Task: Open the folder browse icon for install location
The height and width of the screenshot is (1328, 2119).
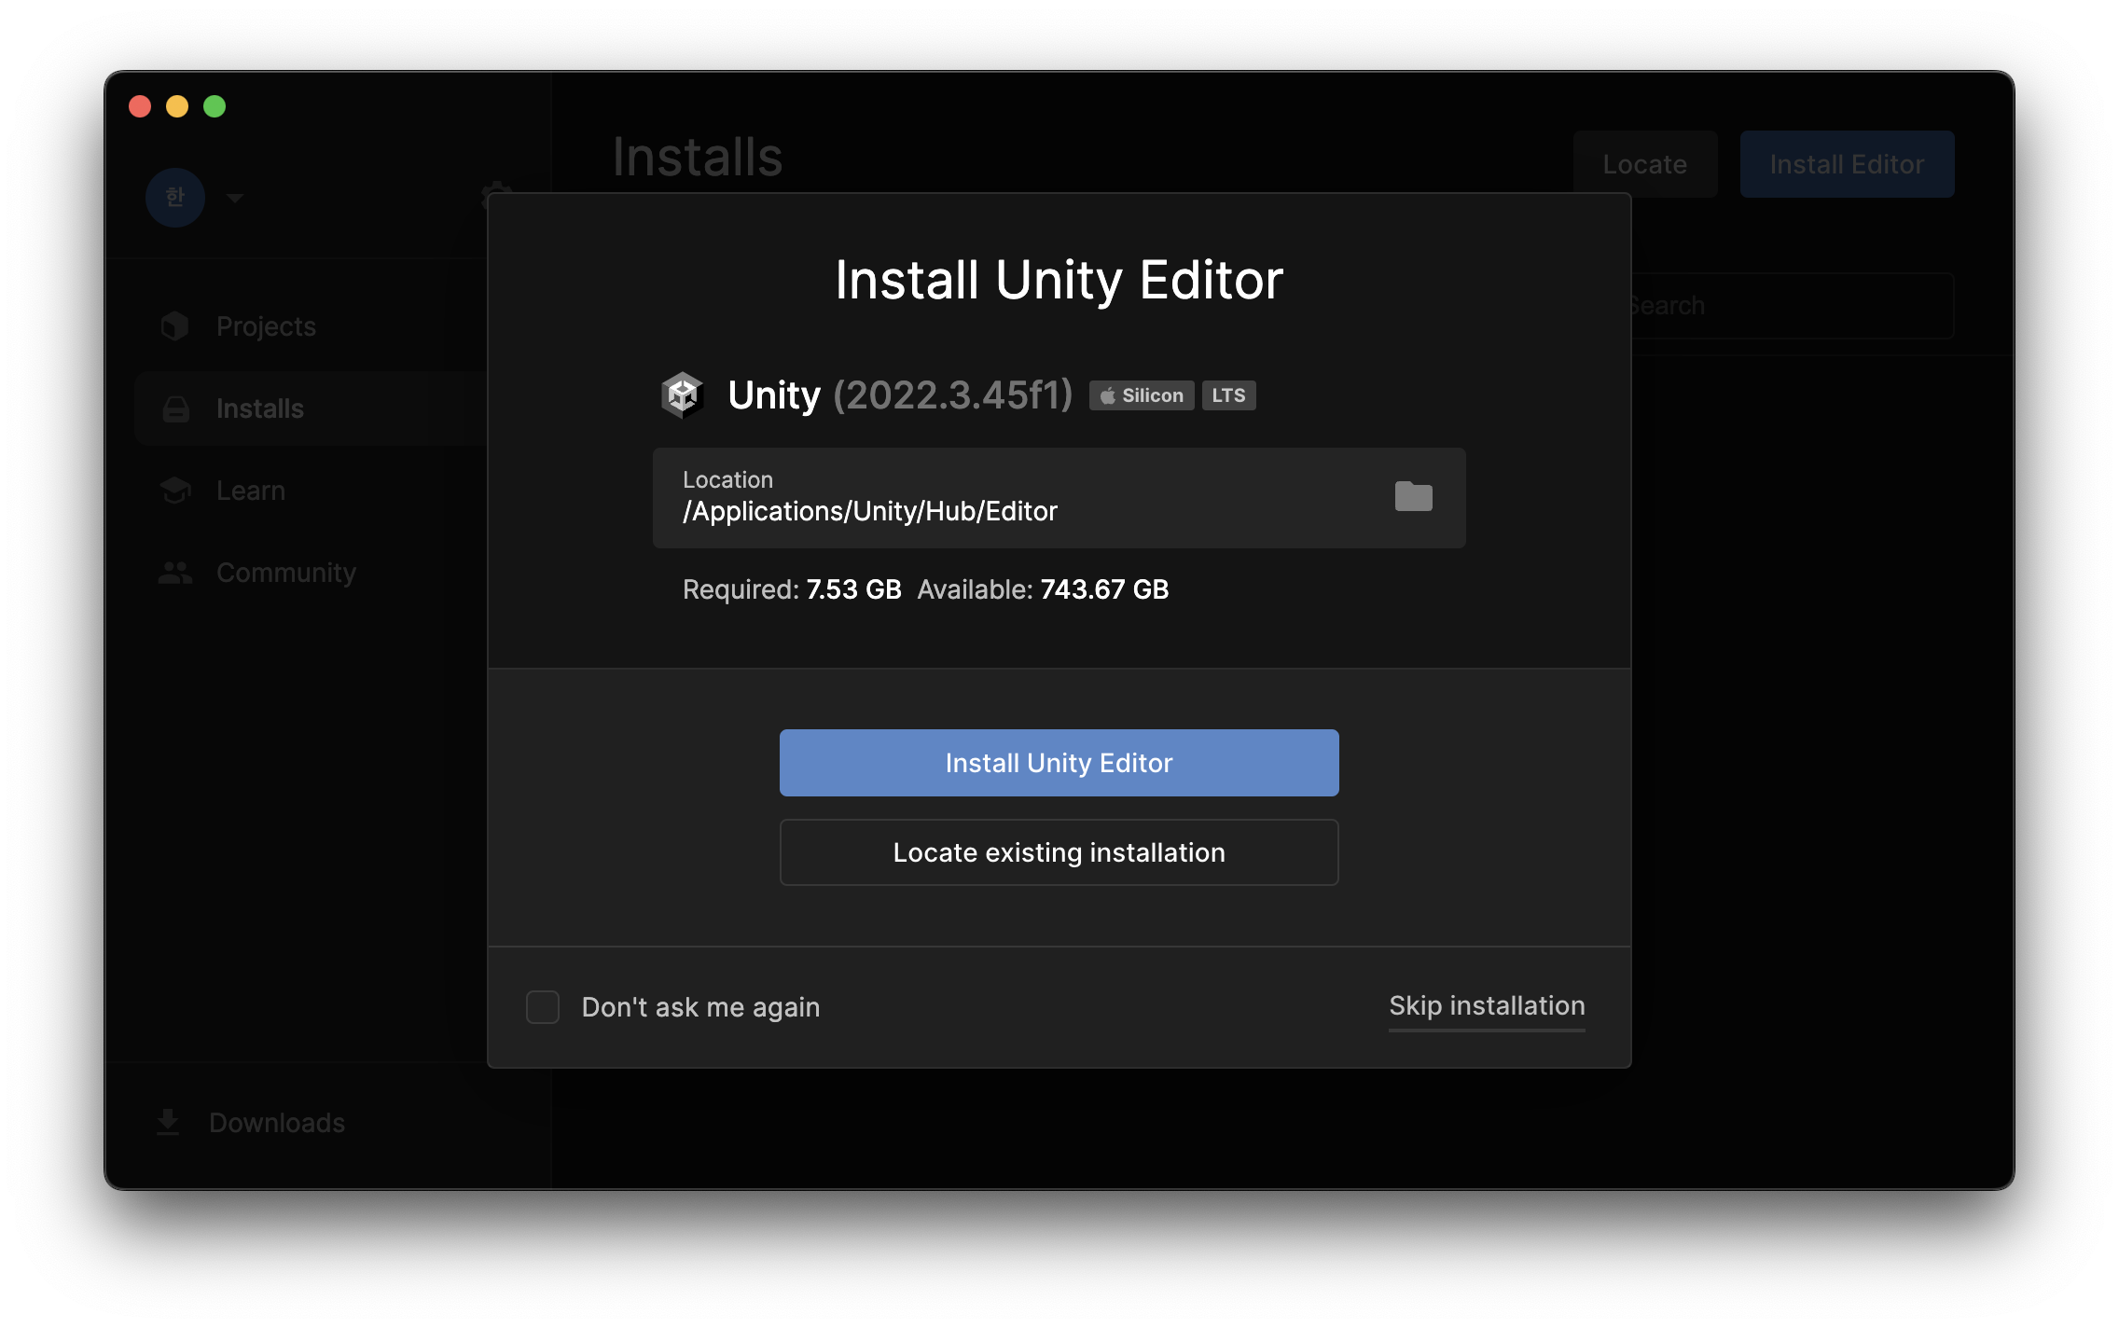Action: point(1413,496)
